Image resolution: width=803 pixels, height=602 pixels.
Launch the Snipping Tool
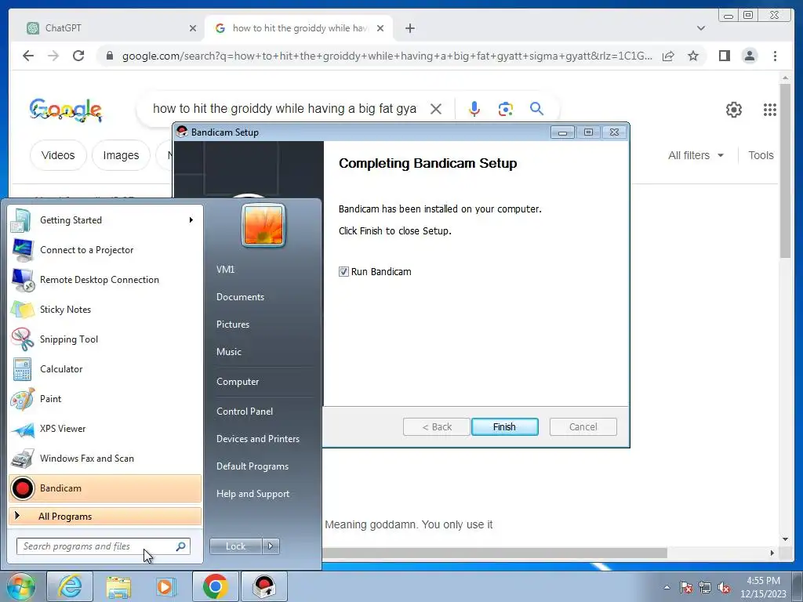coord(105,339)
